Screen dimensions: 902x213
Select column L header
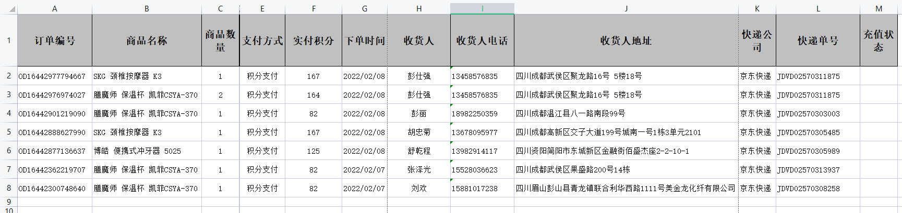pos(818,9)
